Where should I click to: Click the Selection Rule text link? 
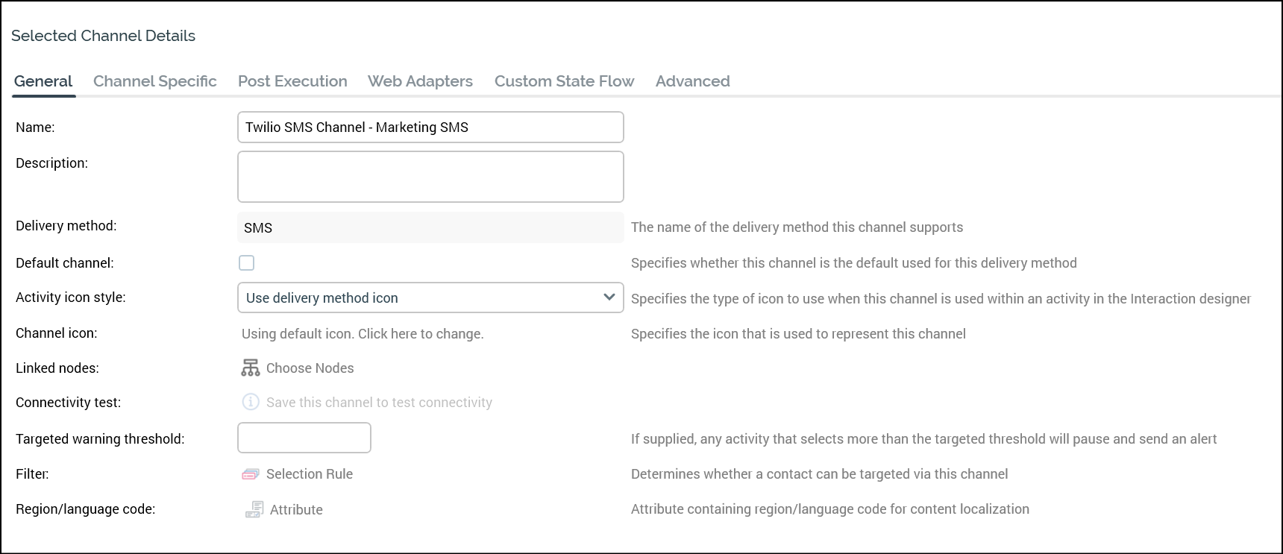(309, 474)
